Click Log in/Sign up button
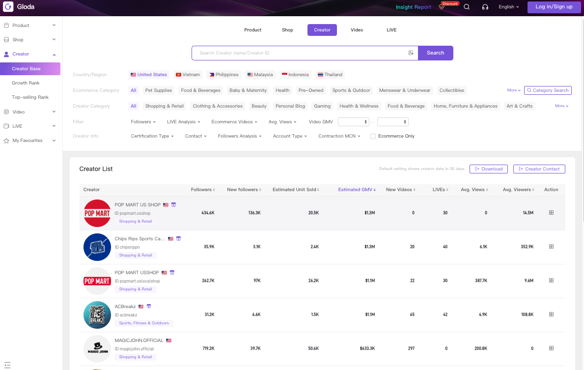Screen dimensions: 584x370 [554, 7]
